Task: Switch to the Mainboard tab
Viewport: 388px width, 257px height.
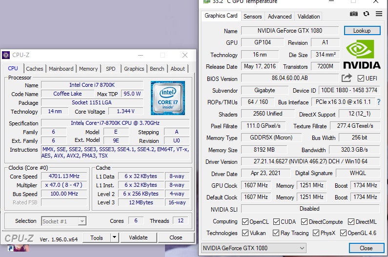Action: [x=61, y=68]
